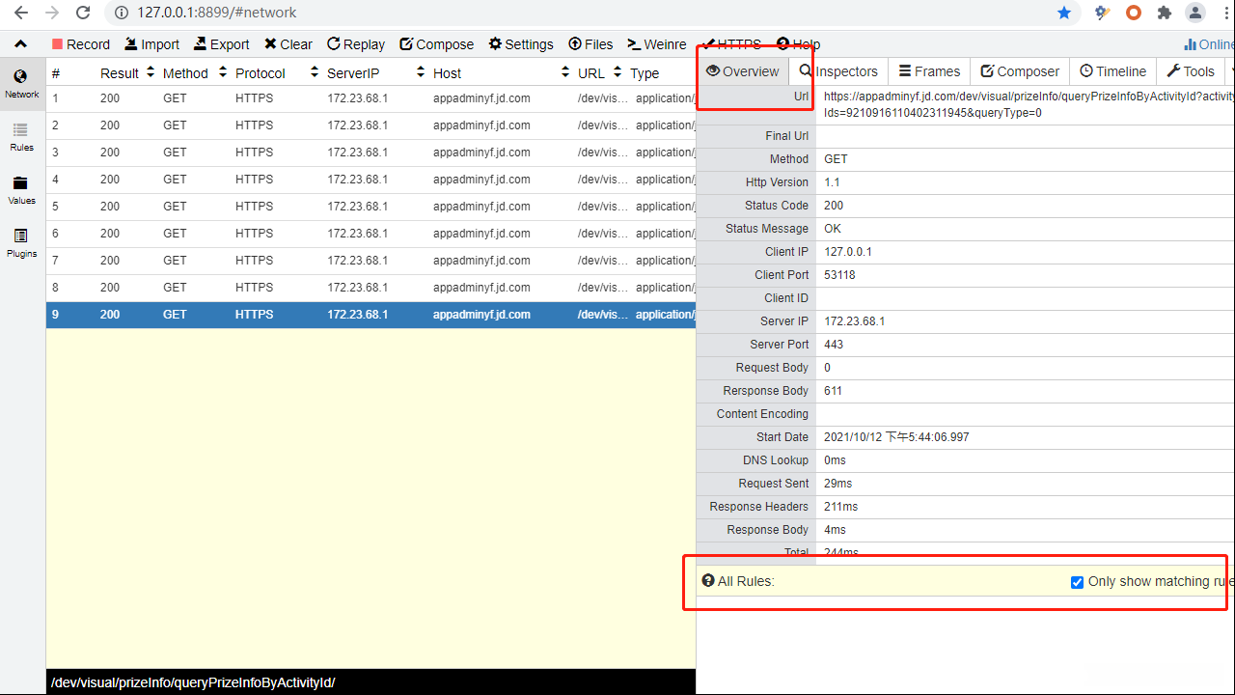Go back in the browser
Image resolution: width=1235 pixels, height=695 pixels.
[x=21, y=13]
